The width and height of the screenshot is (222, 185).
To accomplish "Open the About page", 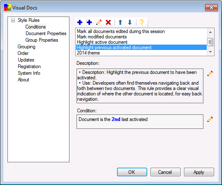I will [x=23, y=80].
